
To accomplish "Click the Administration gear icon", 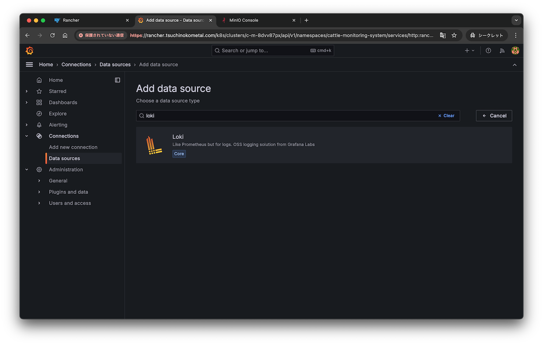I will (39, 169).
